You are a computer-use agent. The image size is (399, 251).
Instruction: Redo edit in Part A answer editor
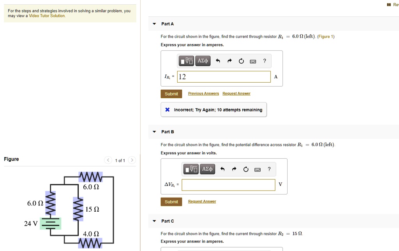tap(230, 60)
